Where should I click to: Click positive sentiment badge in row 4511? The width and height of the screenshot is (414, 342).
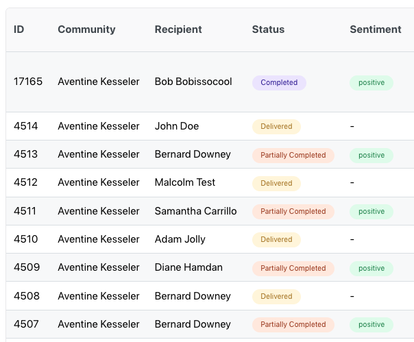372,212
